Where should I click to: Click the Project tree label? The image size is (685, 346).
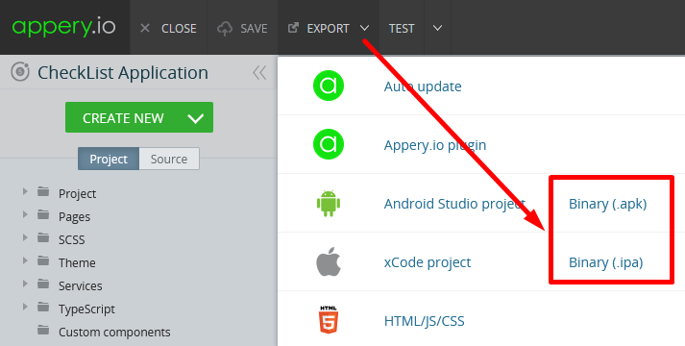(77, 193)
